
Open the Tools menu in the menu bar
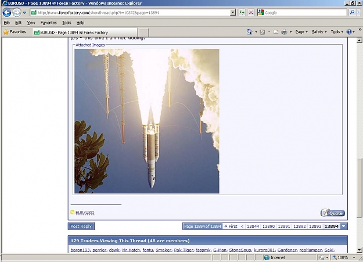[67, 23]
